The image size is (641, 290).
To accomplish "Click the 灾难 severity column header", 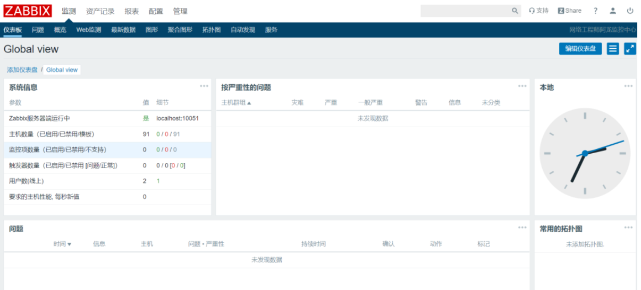I will (x=297, y=103).
